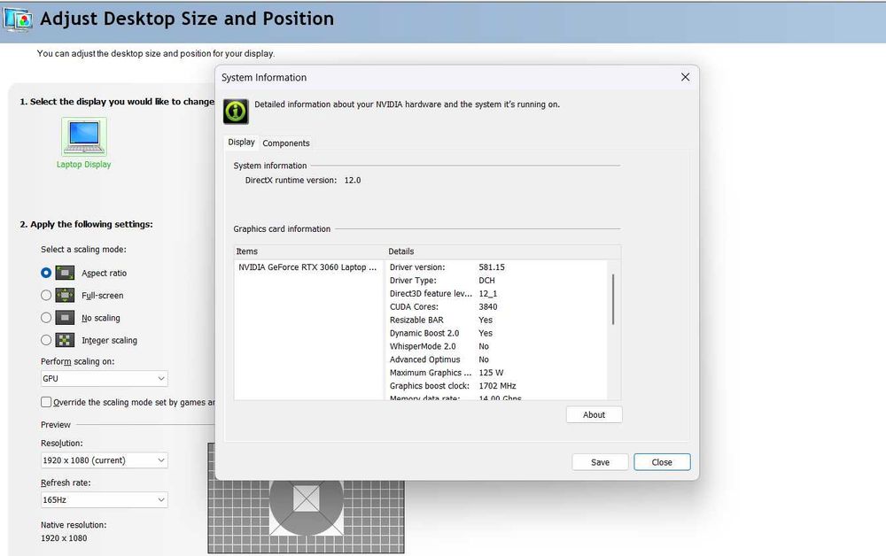Select the Integer scaling radio button
The width and height of the screenshot is (886, 556).
coord(46,340)
